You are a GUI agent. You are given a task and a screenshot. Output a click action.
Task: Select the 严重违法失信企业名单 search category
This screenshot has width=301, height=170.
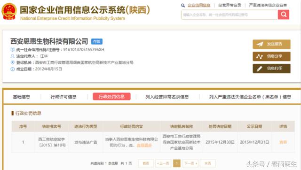coord(268,5)
